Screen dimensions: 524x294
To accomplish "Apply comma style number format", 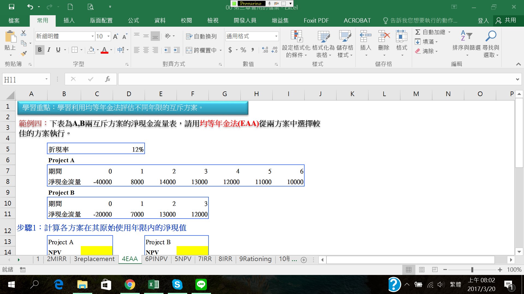I will pyautogui.click(x=253, y=50).
